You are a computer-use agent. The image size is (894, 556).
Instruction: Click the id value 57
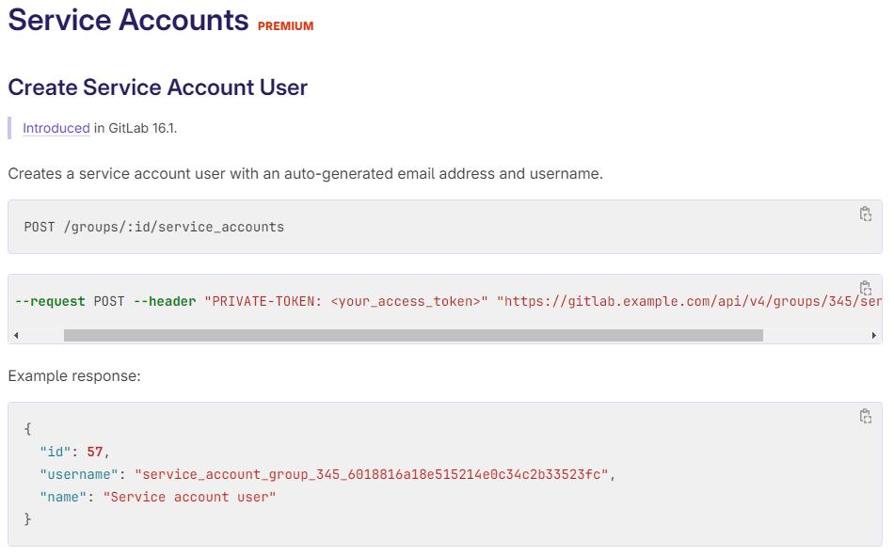click(x=94, y=452)
